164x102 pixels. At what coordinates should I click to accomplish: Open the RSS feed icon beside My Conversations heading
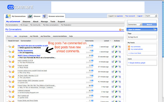coord(120,30)
